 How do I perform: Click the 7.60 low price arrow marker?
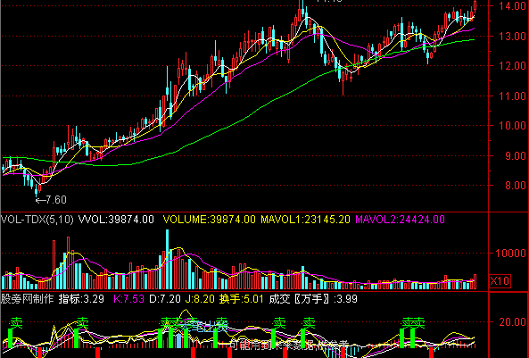point(51,200)
